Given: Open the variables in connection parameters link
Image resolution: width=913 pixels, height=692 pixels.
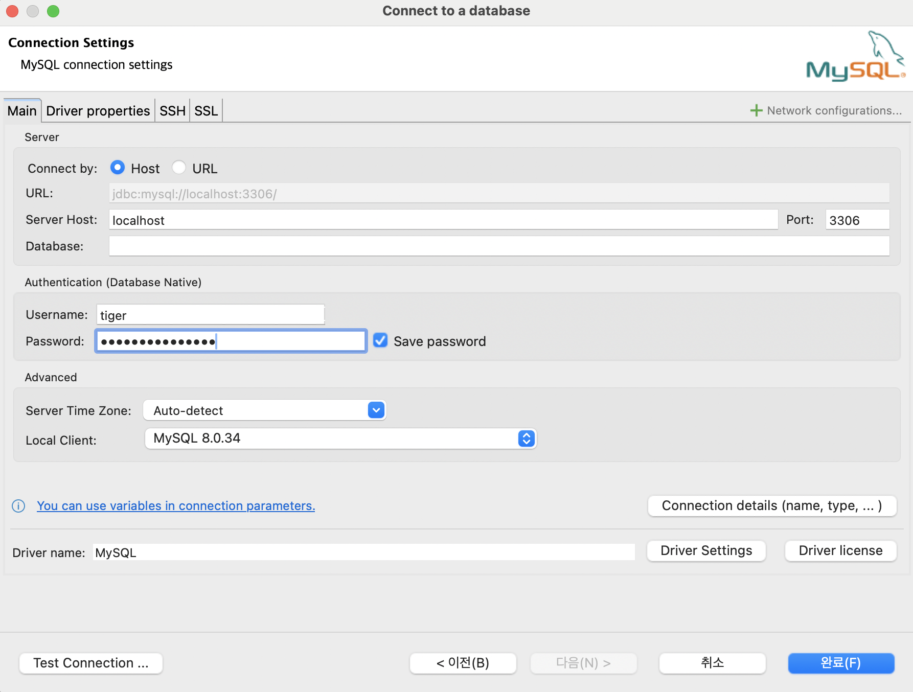Looking at the screenshot, I should pos(176,506).
